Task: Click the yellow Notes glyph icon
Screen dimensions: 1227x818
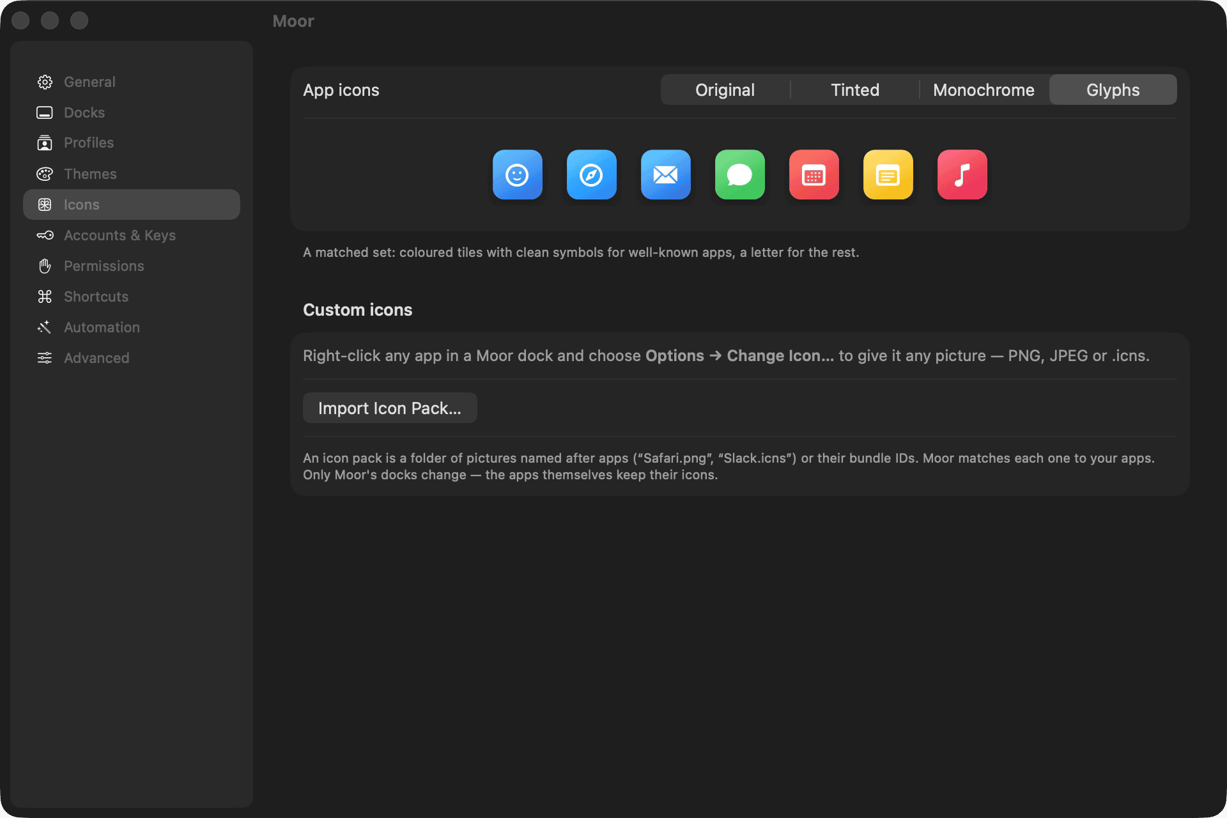Action: (888, 174)
